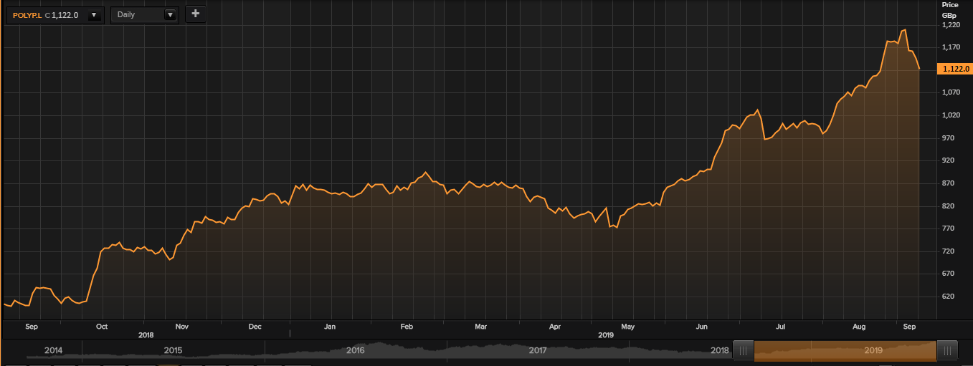Viewport: 973px width, 366px height.
Task: Click the POLYP.L ticker label
Action: (27, 15)
